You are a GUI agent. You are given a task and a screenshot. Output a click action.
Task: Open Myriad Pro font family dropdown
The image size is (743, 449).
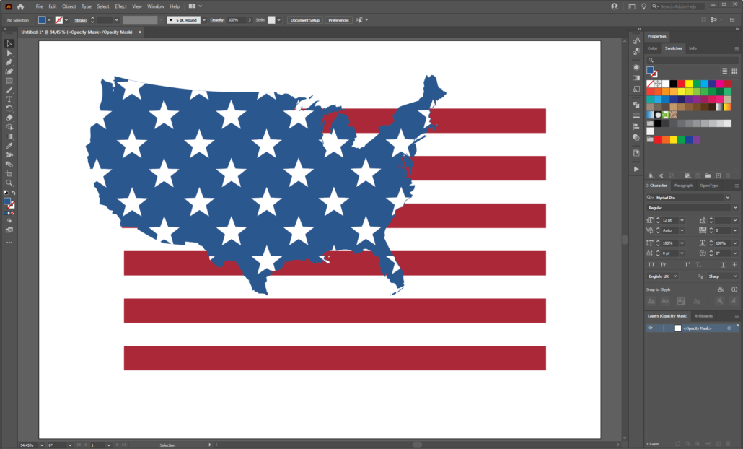[727, 197]
